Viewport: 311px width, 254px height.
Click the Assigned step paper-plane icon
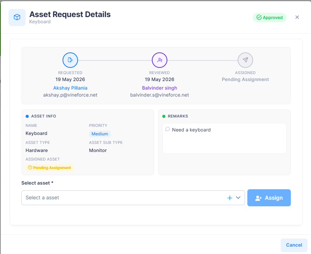[245, 60]
